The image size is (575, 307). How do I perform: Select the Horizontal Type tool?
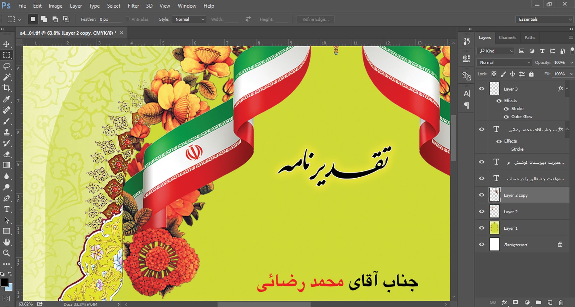click(6, 209)
